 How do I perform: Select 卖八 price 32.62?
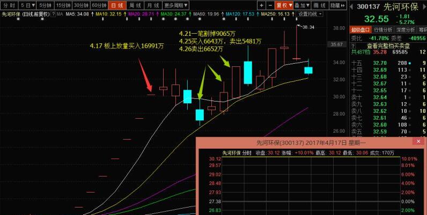[380, 111]
